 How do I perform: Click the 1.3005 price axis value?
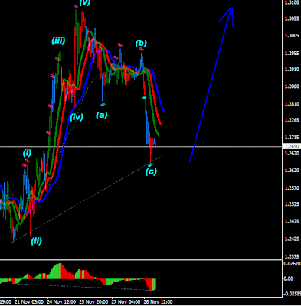click(x=292, y=36)
